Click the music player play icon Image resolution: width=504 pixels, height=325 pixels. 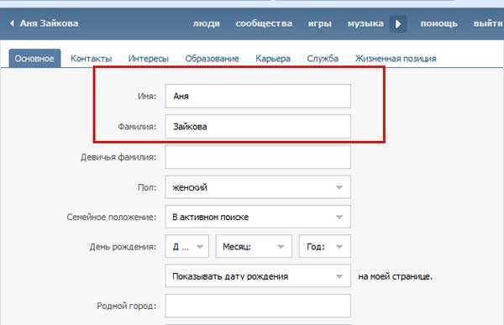coord(398,24)
